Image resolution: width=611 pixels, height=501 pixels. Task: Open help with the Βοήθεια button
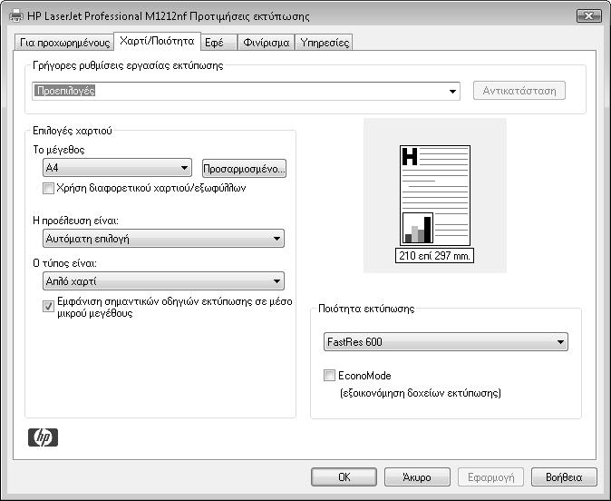(x=564, y=476)
